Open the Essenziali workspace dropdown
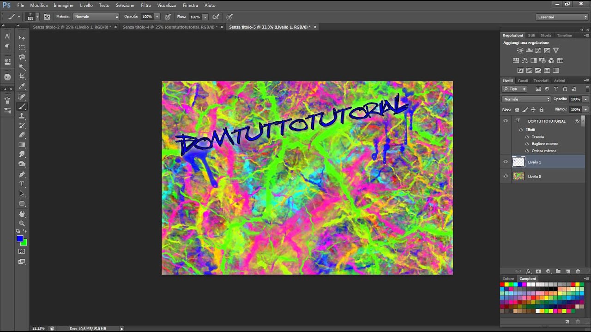Image resolution: width=591 pixels, height=332 pixels. tap(562, 17)
